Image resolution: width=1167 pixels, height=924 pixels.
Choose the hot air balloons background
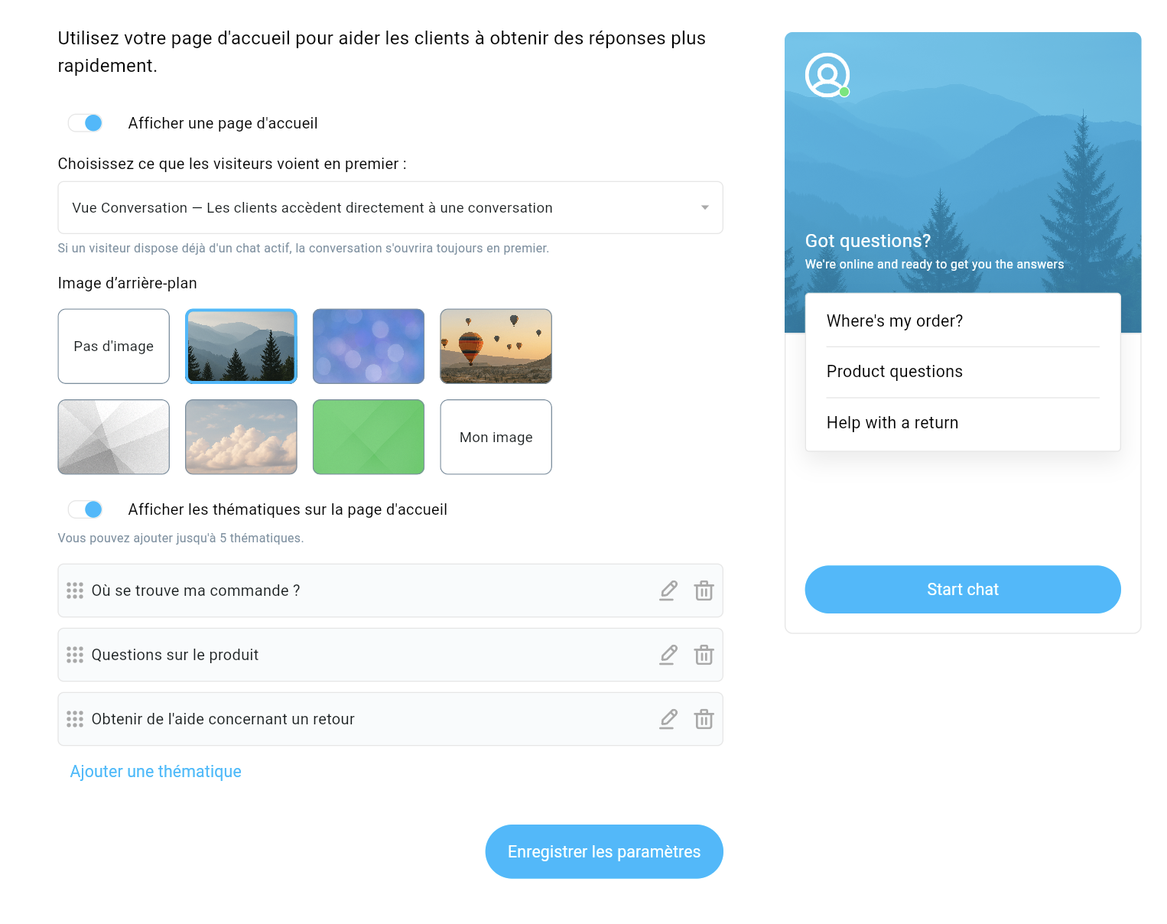coord(496,346)
